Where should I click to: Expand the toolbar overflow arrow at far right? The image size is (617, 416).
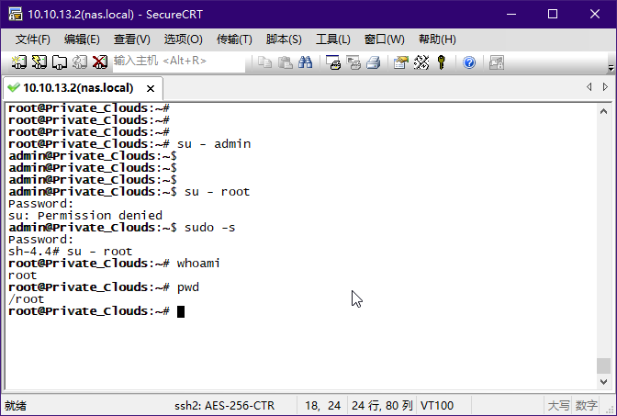(x=611, y=66)
